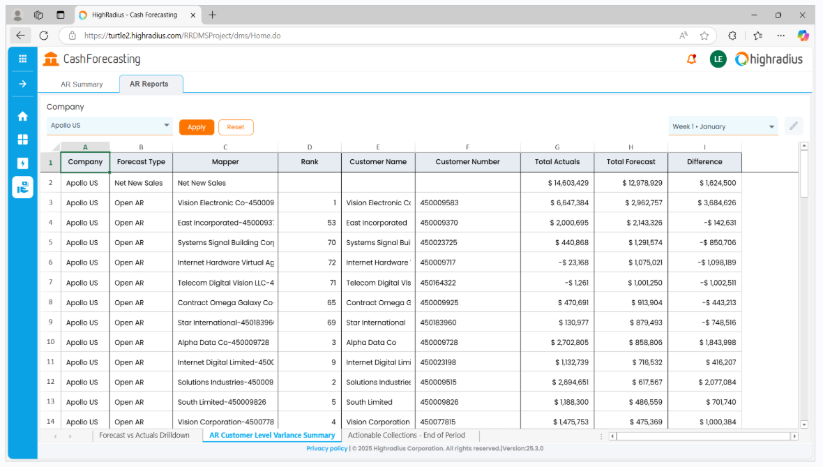823x467 pixels.
Task: Click the select-all corner of spreadsheet
Action: [x=50, y=147]
